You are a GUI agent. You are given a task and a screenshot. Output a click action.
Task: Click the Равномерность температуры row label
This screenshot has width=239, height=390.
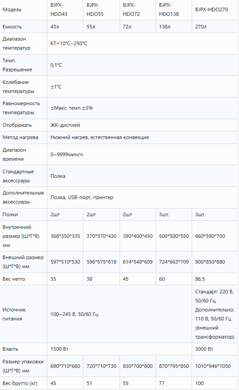pos(21,108)
